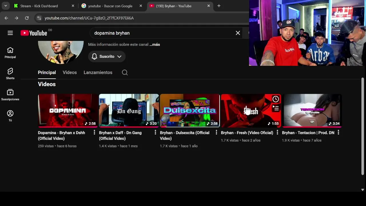Screen dimensions: 366x206
Task: Go back in browser history
Action: click(6, 18)
